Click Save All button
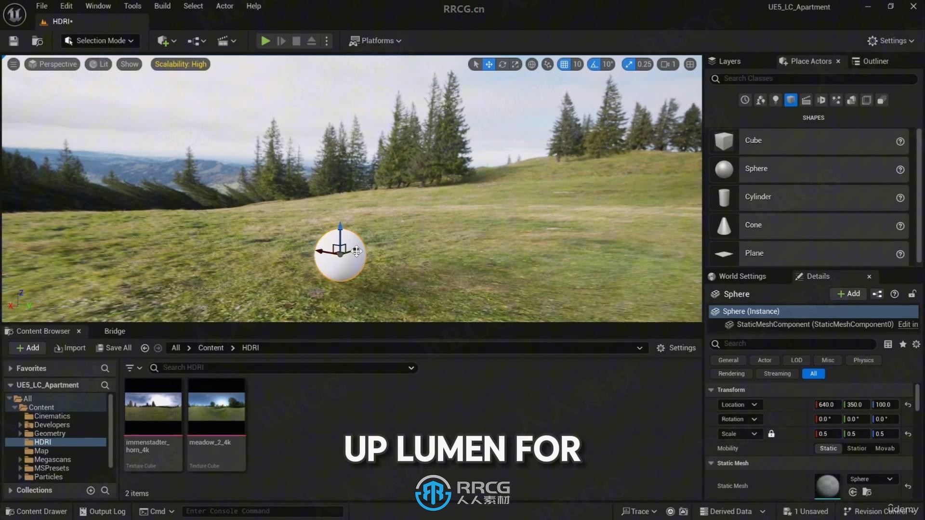 point(114,348)
